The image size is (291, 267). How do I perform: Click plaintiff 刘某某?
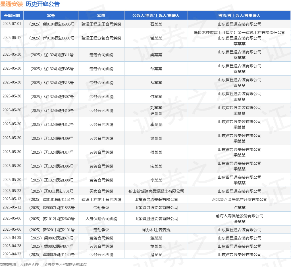coord(156,108)
